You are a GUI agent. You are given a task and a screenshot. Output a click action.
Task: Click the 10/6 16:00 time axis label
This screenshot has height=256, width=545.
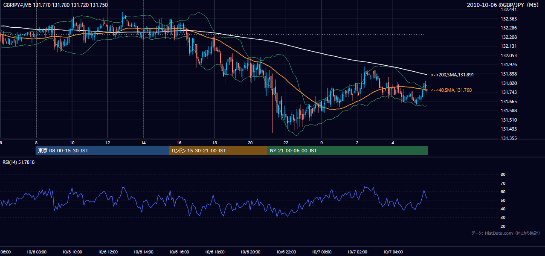click(179, 252)
